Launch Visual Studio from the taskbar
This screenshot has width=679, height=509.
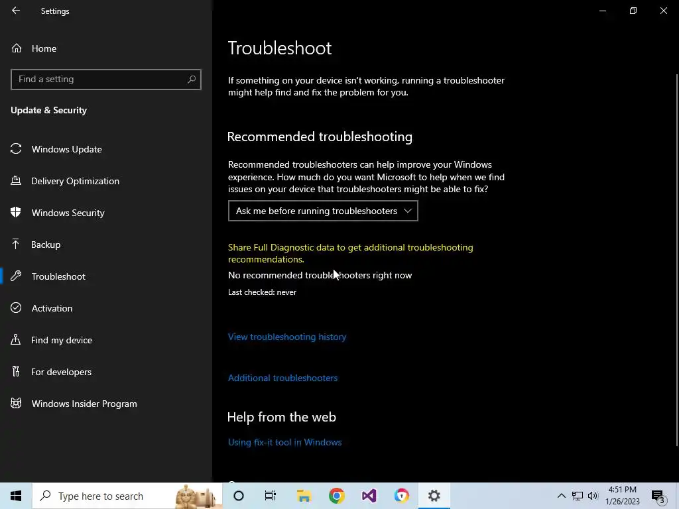point(369,496)
